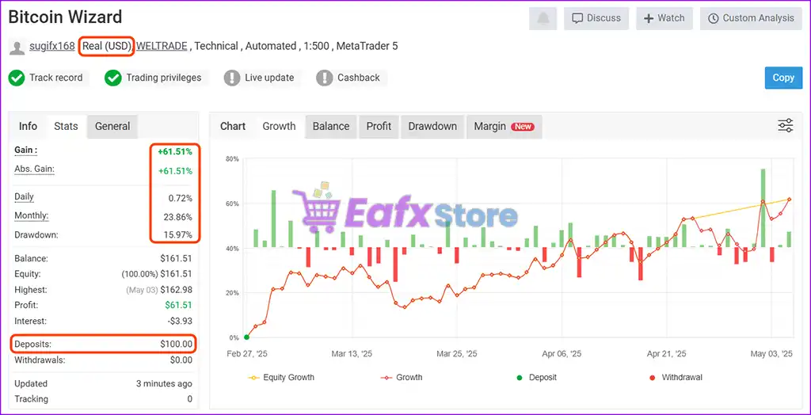
Task: Toggle Deposit marker in chart legend
Action: 536,377
